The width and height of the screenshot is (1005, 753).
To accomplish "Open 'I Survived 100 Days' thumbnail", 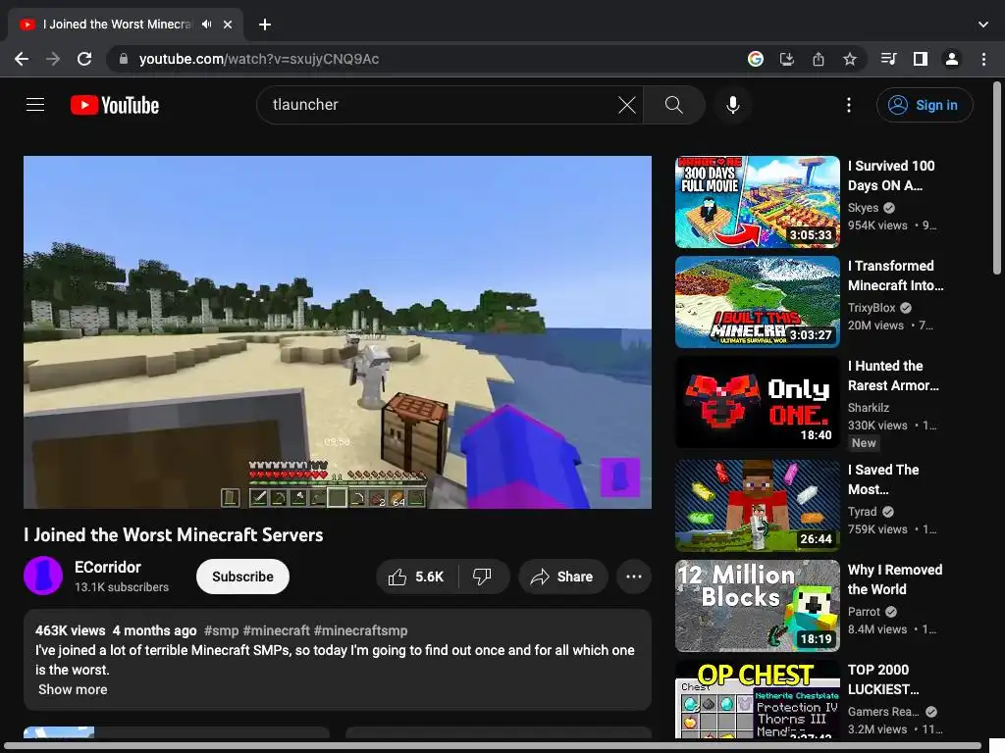I will (758, 202).
